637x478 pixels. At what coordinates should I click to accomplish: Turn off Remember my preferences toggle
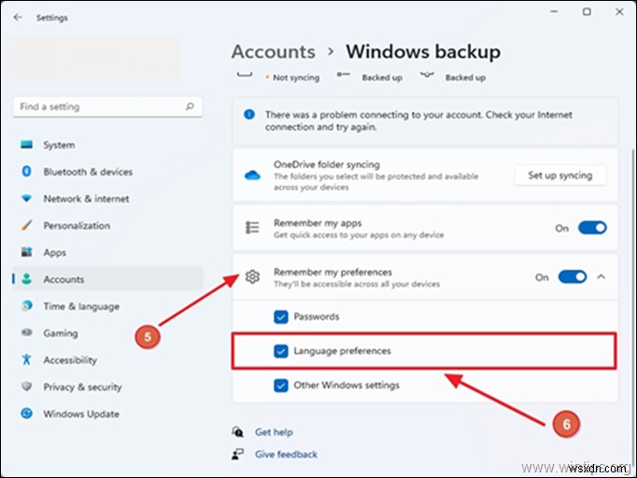573,277
